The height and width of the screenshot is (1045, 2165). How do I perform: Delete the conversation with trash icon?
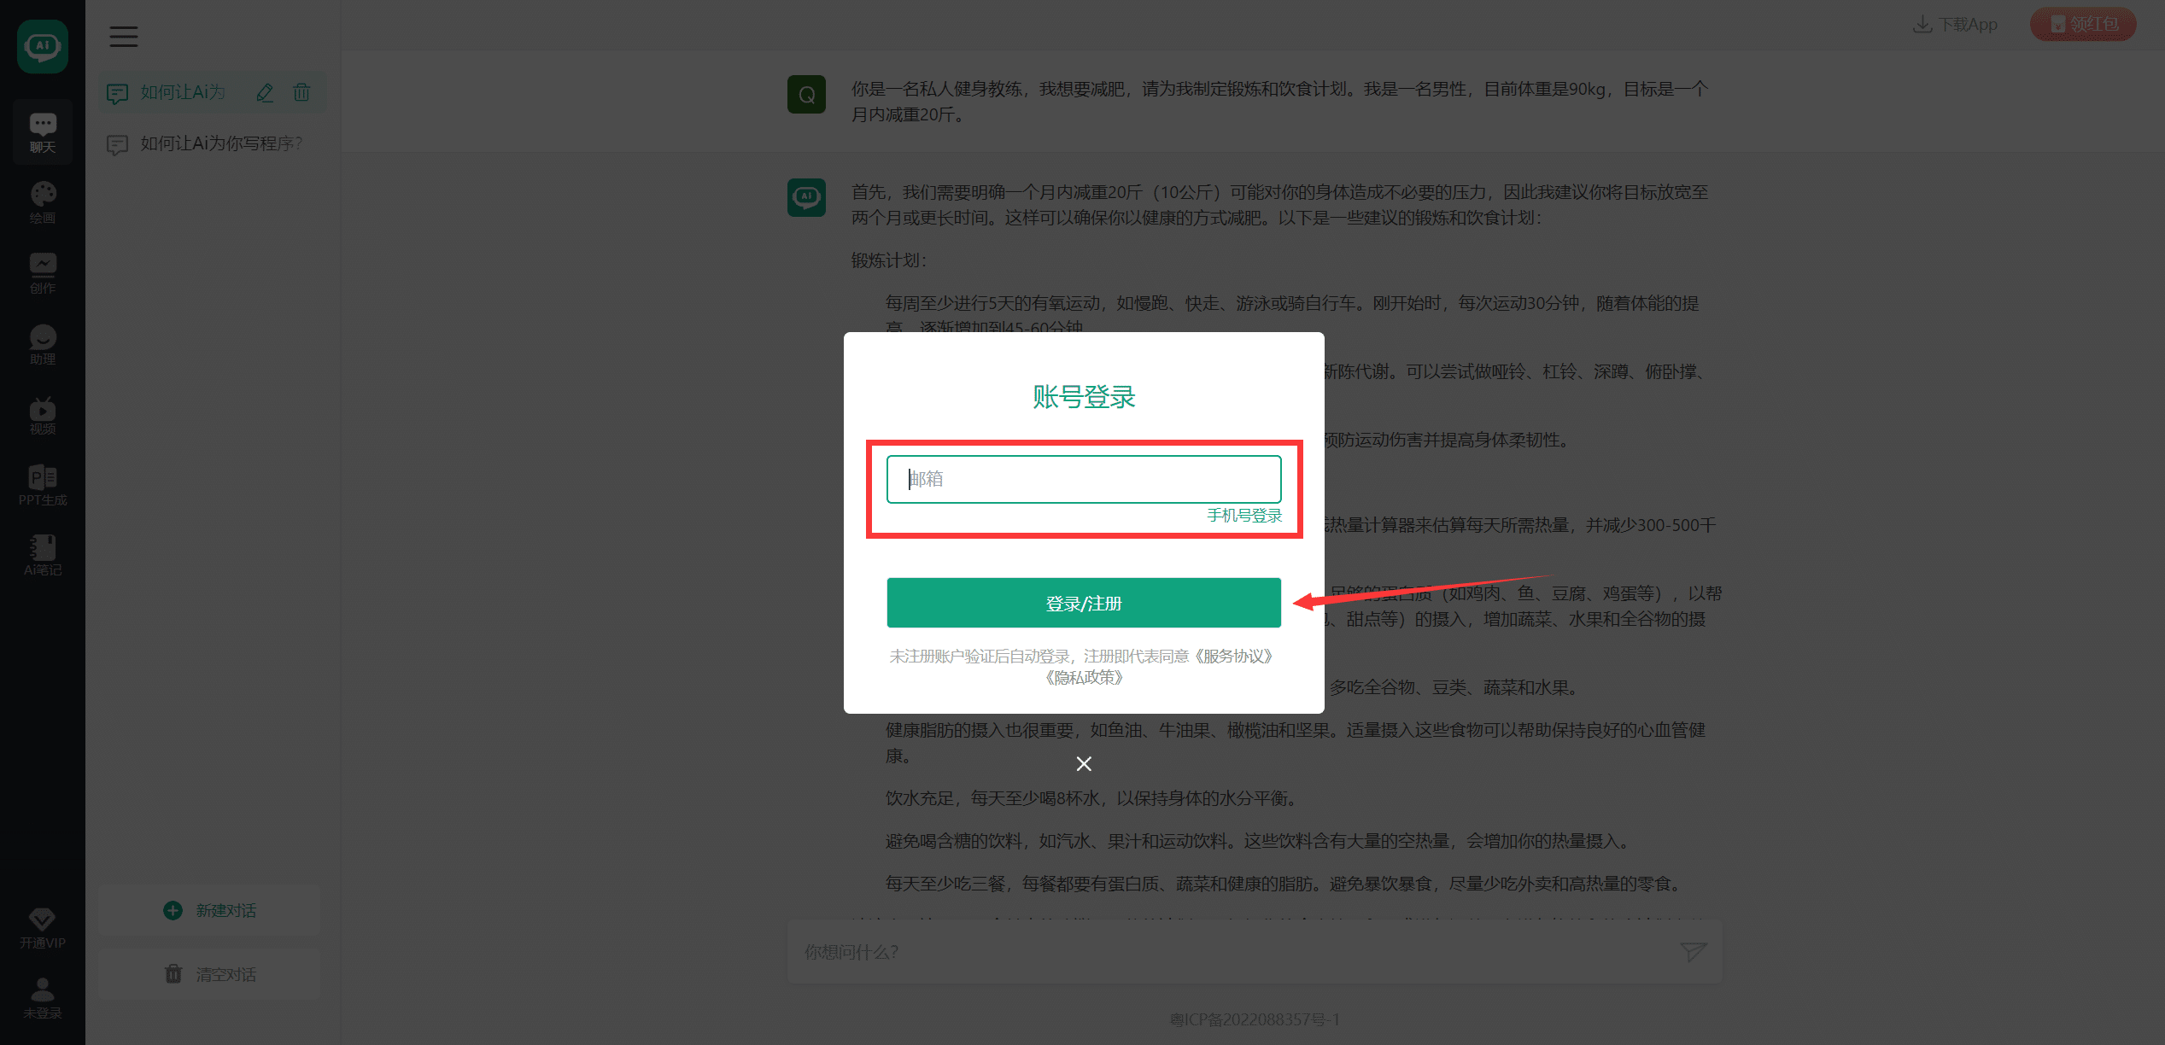pos(301,92)
